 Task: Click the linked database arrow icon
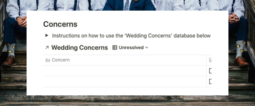click(47, 48)
